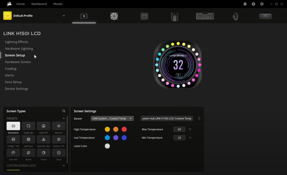287x175 pixels.
Task: Open the Sensor dropdown
Action: (112, 119)
